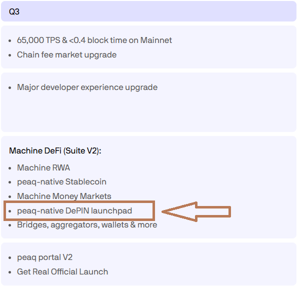Select the Machine RWA bullet item
Image resolution: width=299 pixels, height=286 pixels.
[x=43, y=168]
